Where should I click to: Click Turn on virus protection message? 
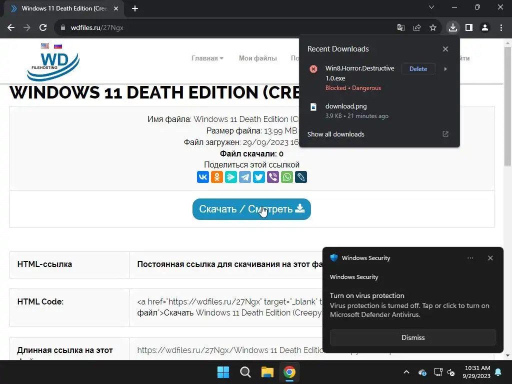(x=409, y=305)
